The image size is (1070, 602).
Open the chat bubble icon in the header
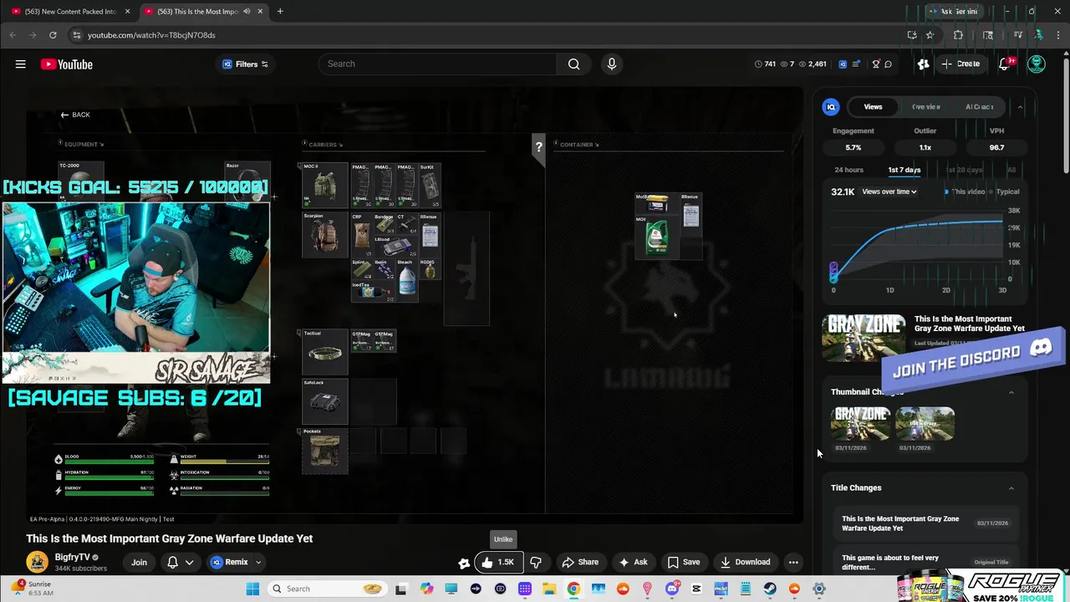pyautogui.click(x=889, y=64)
